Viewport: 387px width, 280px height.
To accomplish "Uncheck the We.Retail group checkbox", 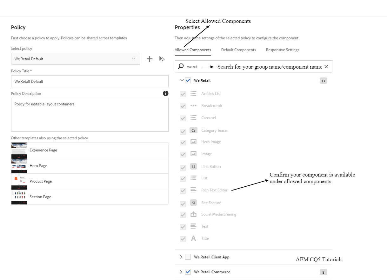I will pos(188,81).
